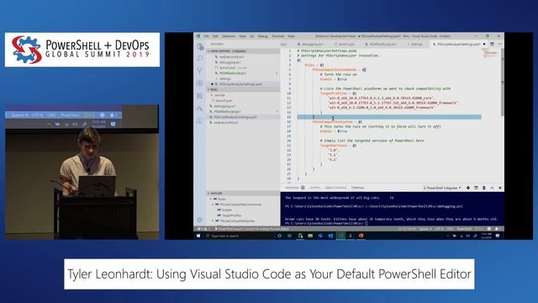Collapse the Open Editors section
Screen dimensions: 538x303
click(x=243, y=51)
